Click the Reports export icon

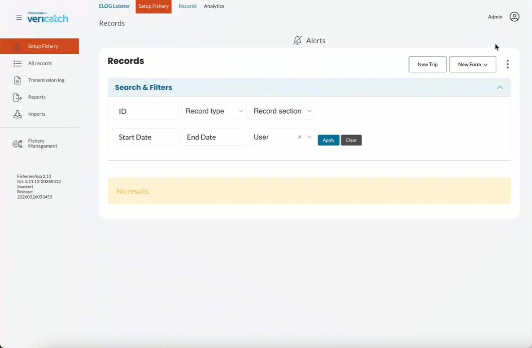tap(17, 97)
